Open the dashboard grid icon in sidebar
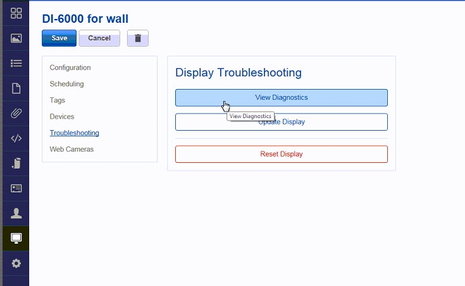 (16, 13)
